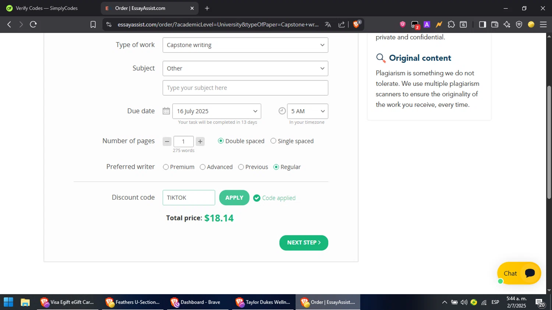
Task: Open Subject dropdown showing Other
Action: [245, 68]
